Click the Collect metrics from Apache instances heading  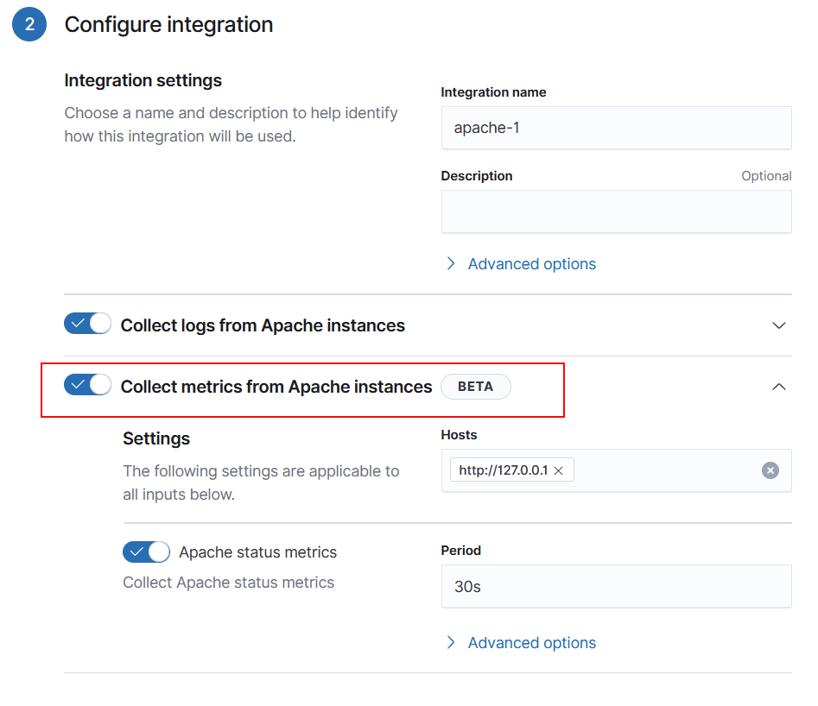coord(276,387)
